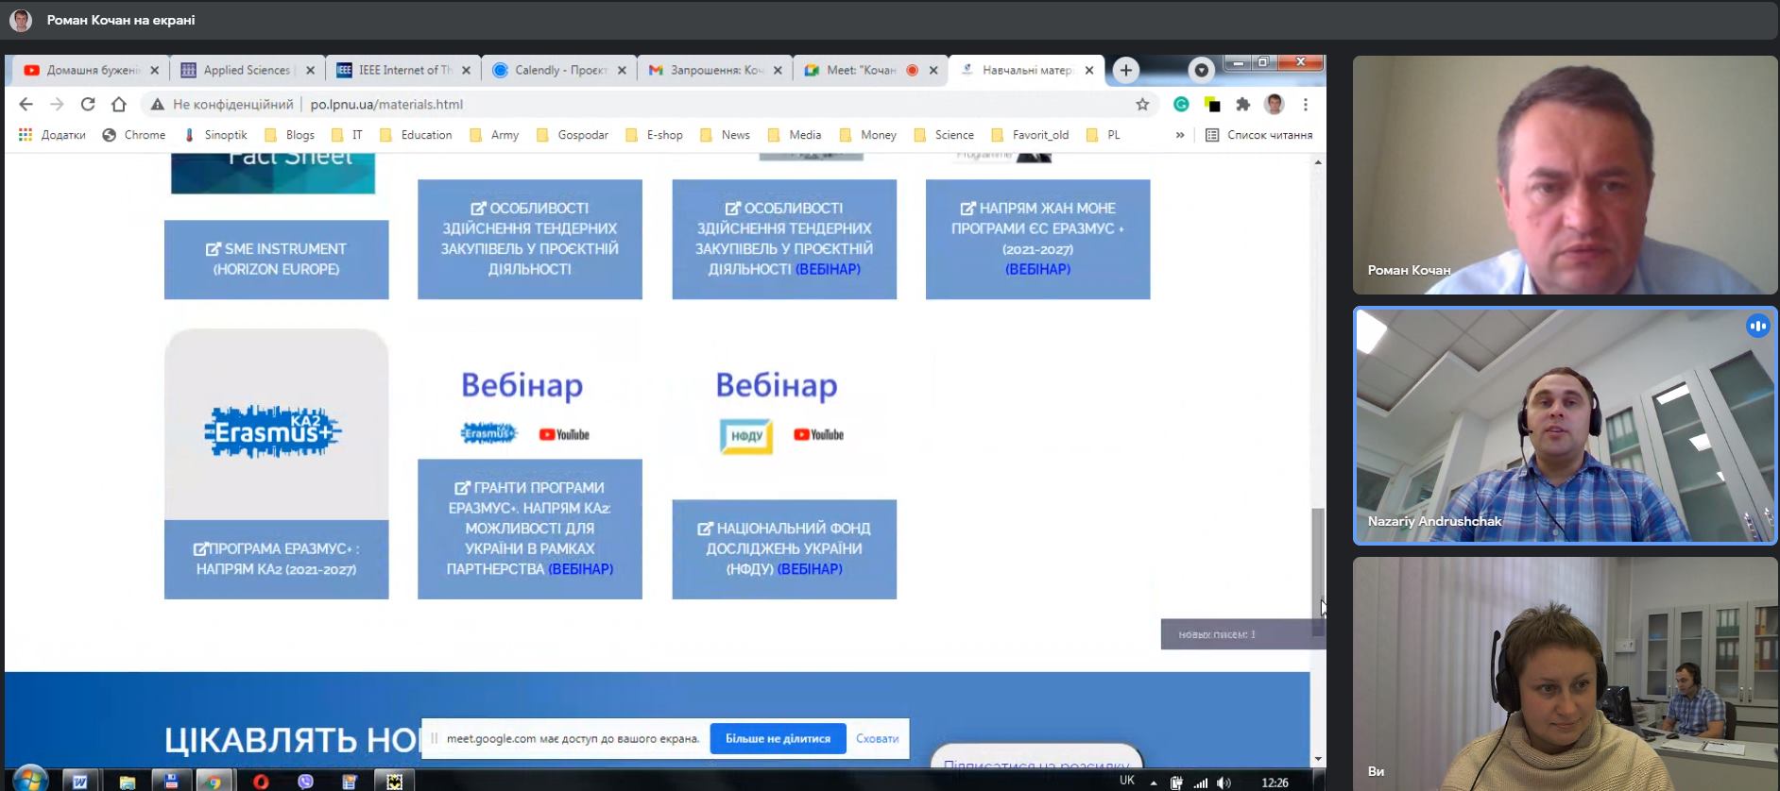1780x791 pixels.
Task: Open the НФДУ national research fund webinar card
Action: coord(784,548)
